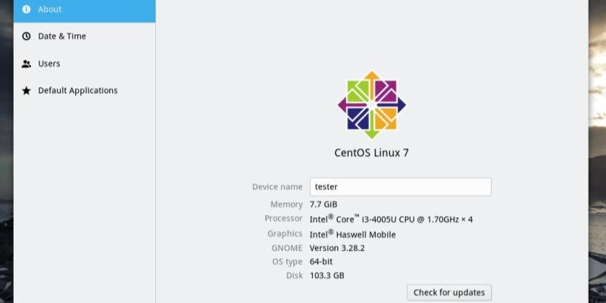The image size is (606, 303).
Task: Click Check for updates button
Action: 449,292
